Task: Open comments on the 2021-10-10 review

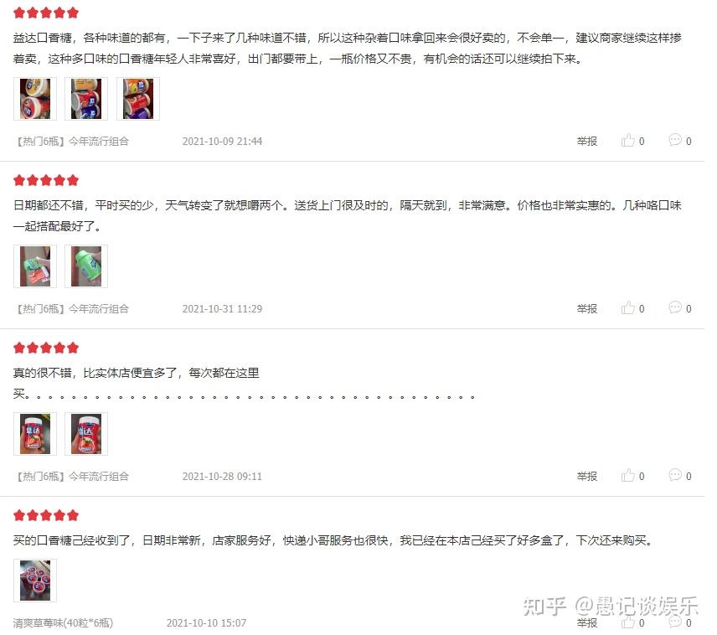Action: (680, 622)
